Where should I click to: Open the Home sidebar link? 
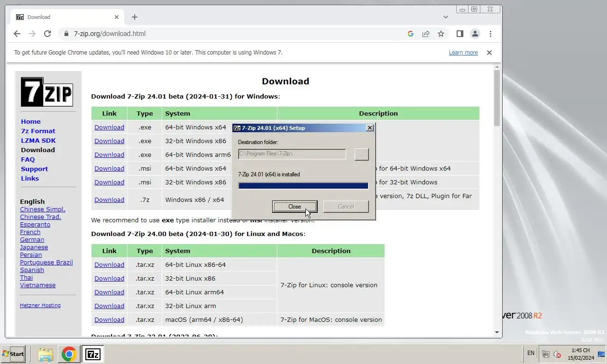tap(31, 122)
